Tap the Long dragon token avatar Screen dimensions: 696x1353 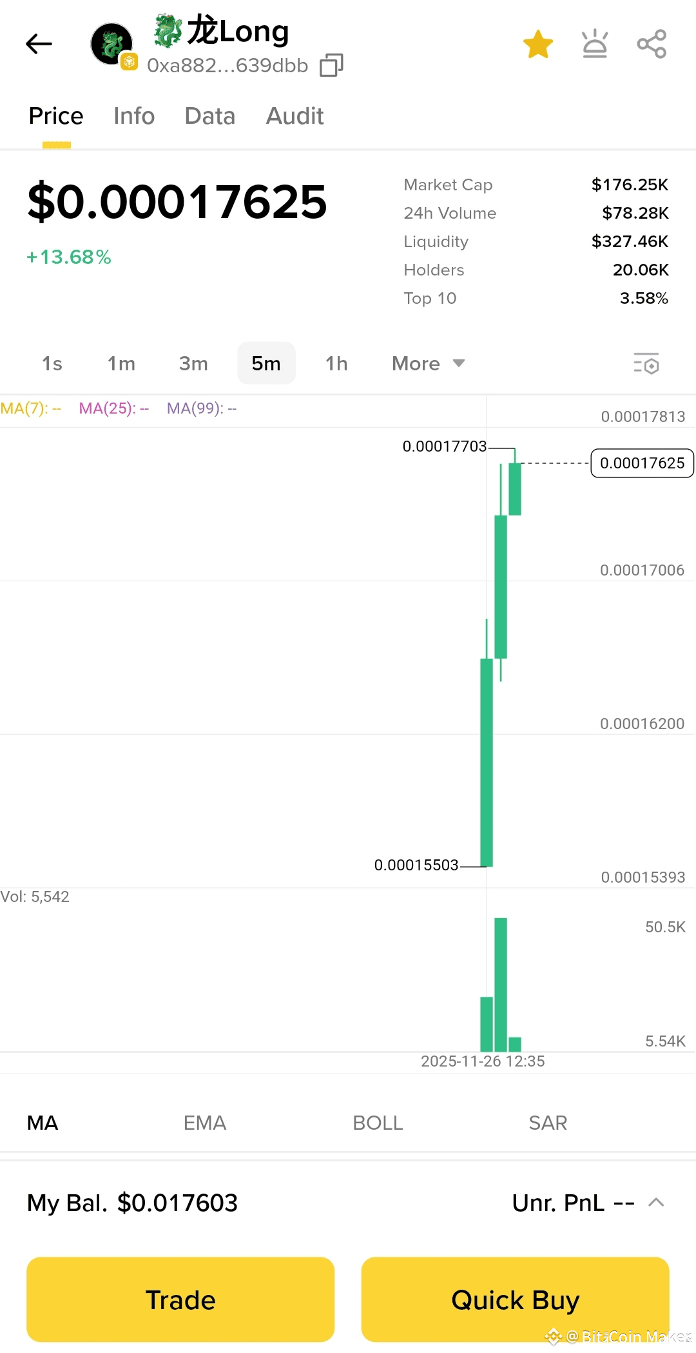point(112,45)
